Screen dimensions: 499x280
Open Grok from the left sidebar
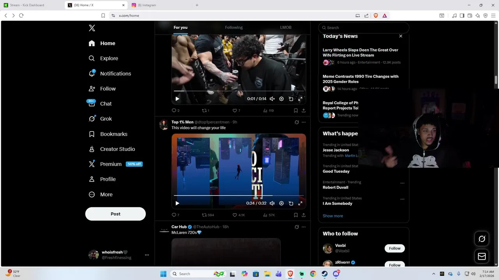(x=100, y=119)
